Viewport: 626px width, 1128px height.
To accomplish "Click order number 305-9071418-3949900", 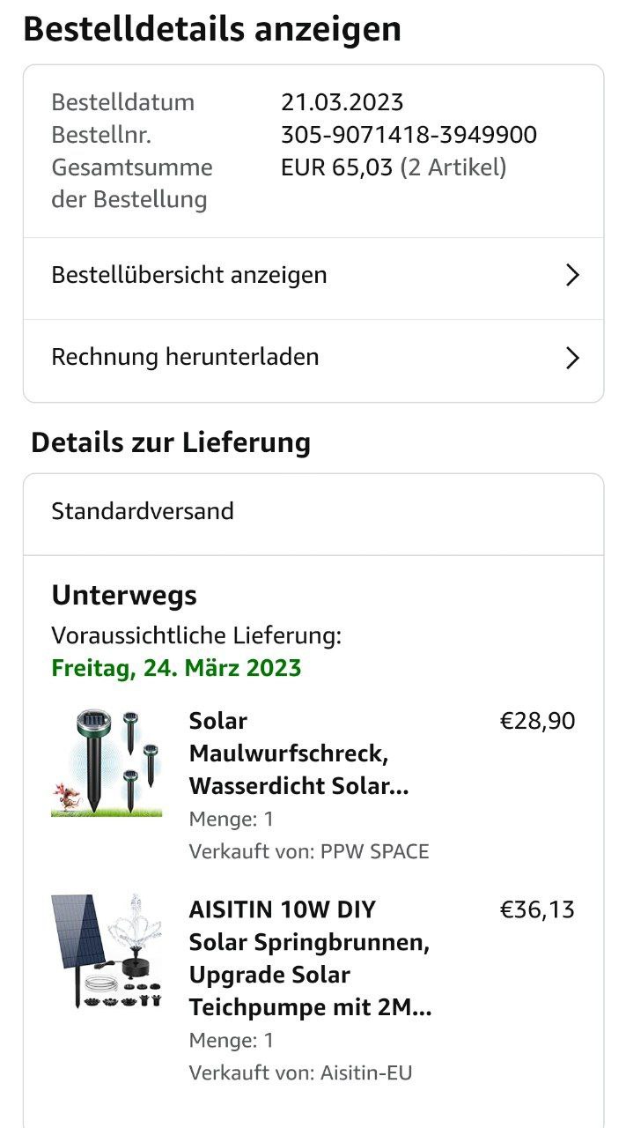I will tap(409, 135).
